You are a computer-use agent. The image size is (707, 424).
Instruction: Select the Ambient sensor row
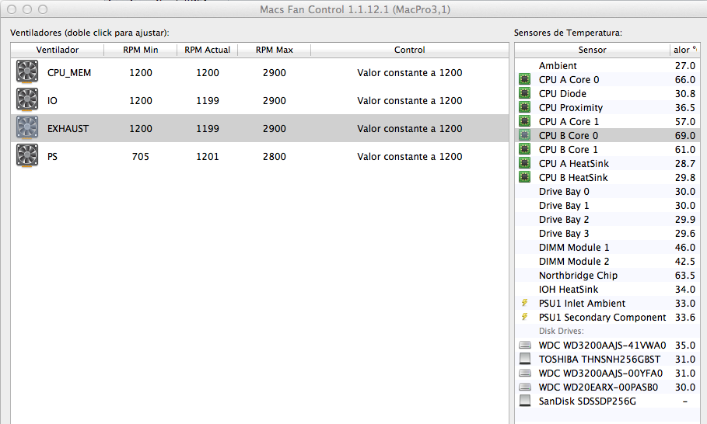point(607,65)
